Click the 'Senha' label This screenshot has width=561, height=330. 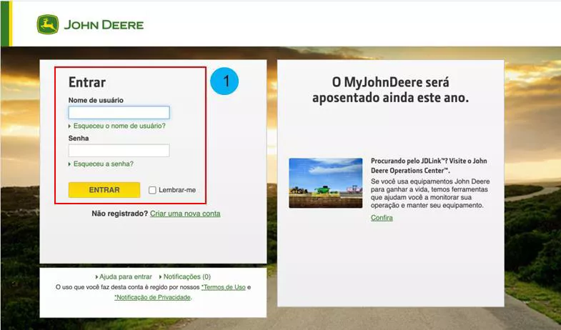pyautogui.click(x=79, y=138)
